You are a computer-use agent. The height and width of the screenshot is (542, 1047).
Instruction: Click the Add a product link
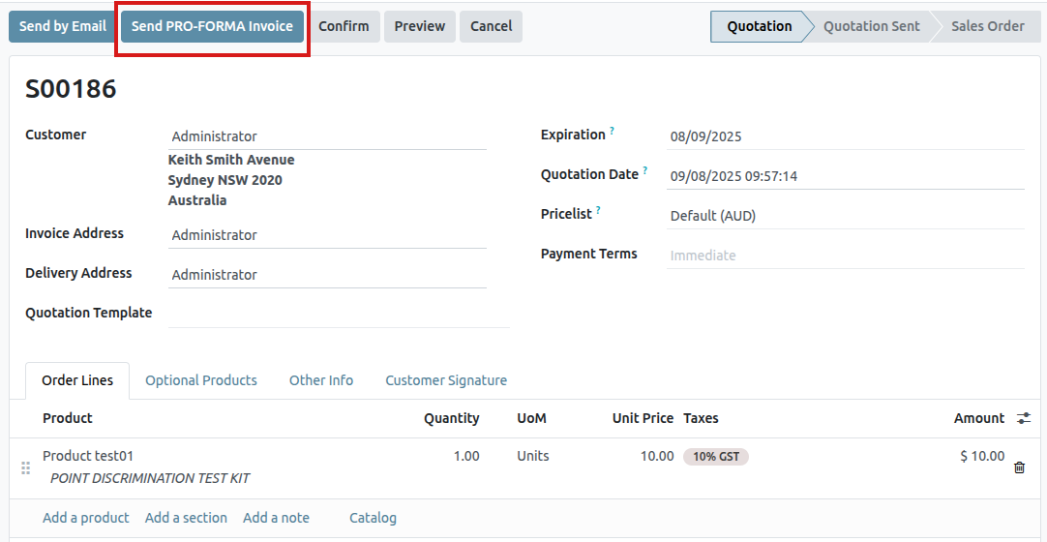(86, 518)
